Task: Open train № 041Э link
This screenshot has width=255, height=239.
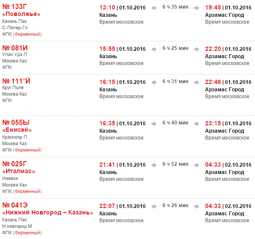Action: (x=15, y=205)
